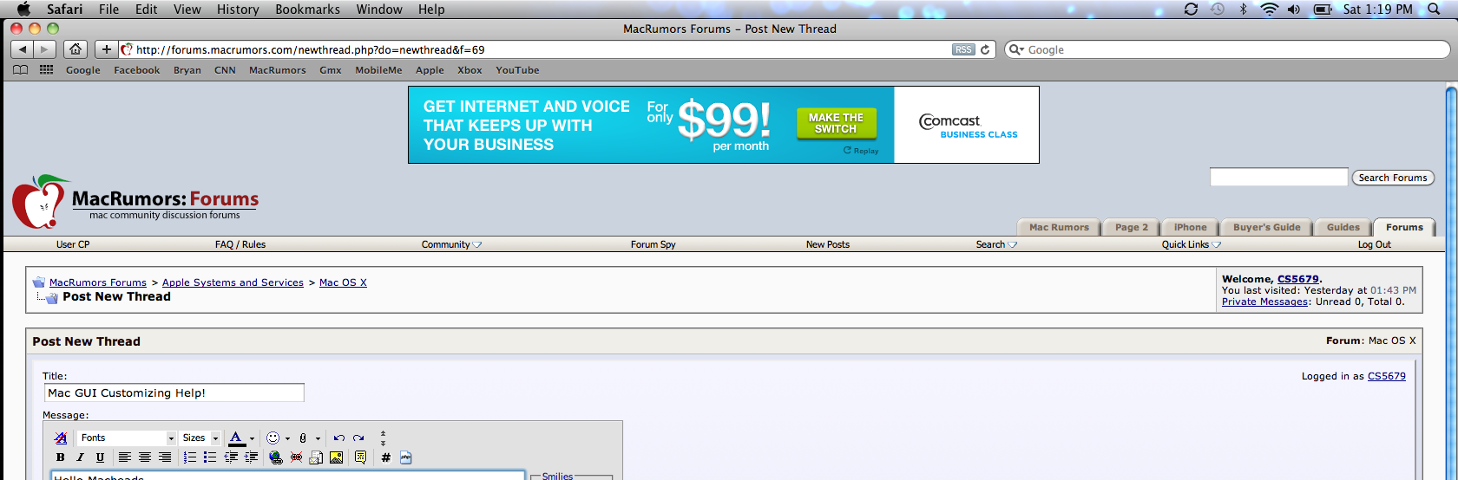Click the Insert Link globe icon
This screenshot has height=480, width=1458.
[276, 457]
